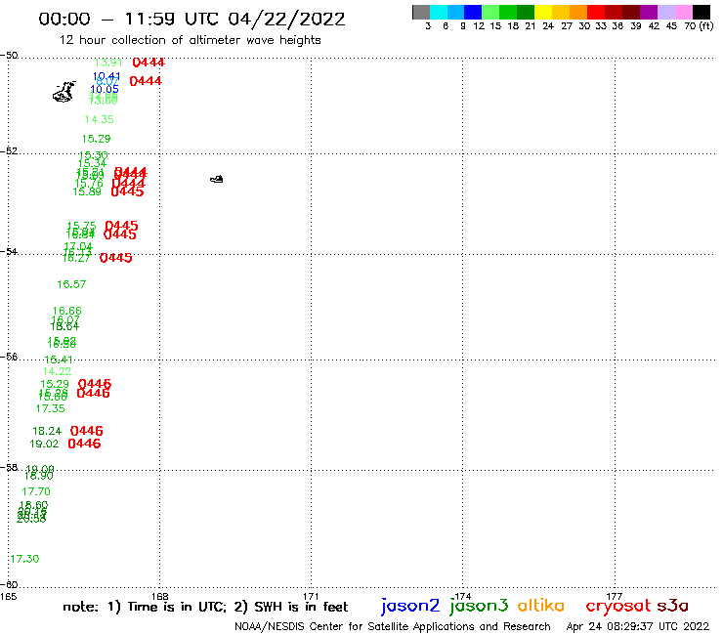Click the 0445 time stamp beside 16.27
The width and height of the screenshot is (723, 635).
(115, 258)
